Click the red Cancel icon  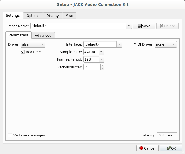point(142,148)
